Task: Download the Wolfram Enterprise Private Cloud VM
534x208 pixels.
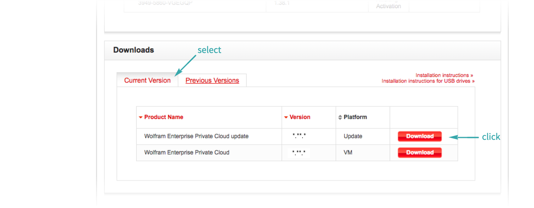Action: click(420, 153)
